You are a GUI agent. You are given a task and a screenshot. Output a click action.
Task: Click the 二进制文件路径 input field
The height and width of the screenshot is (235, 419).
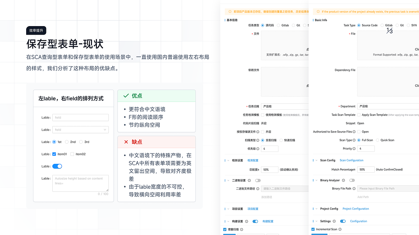click(x=285, y=189)
